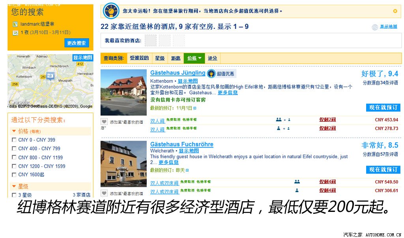This screenshot has height=238, width=404.
Task: Show map for Welcherath hotel
Action: coord(189,151)
